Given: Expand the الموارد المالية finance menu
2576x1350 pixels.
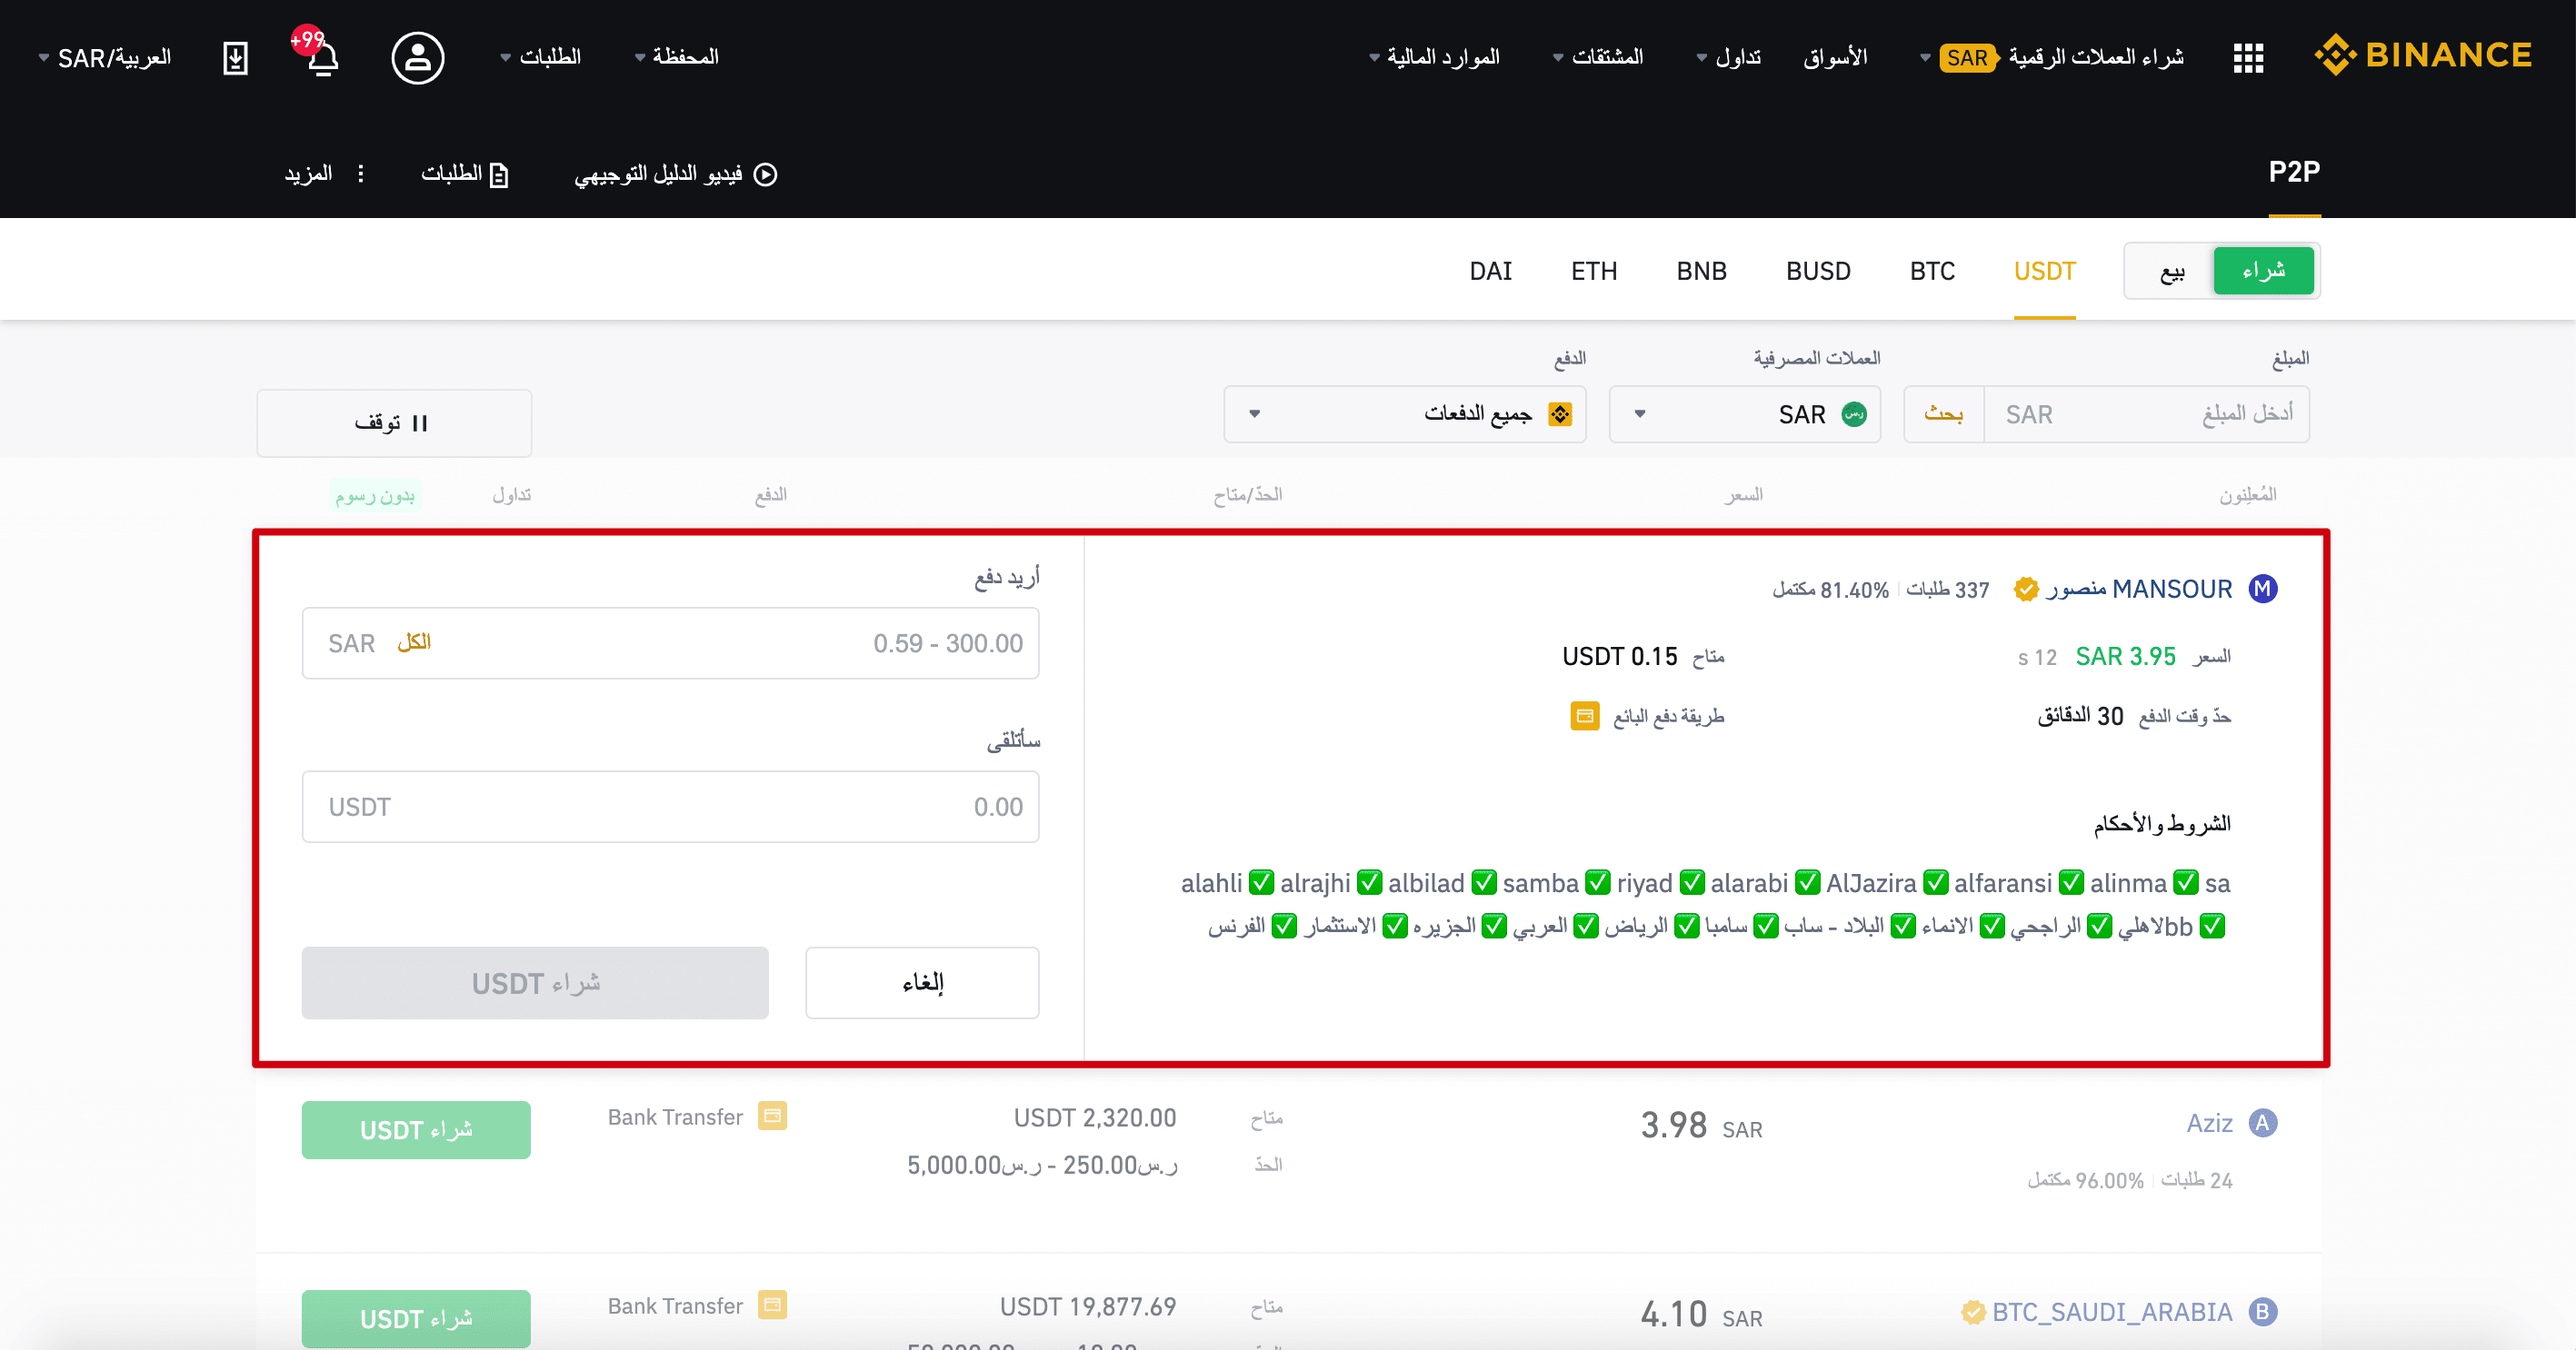Looking at the screenshot, I should (x=1434, y=57).
